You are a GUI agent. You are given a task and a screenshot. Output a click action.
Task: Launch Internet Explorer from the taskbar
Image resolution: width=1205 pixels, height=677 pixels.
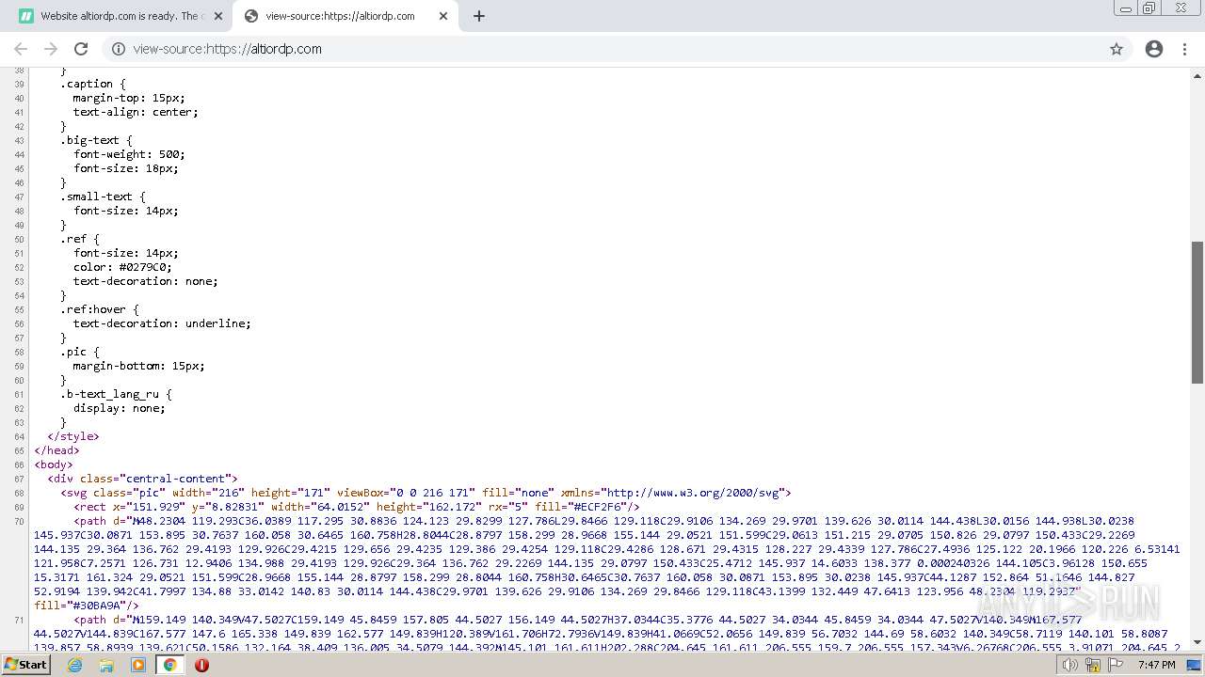[x=75, y=665]
